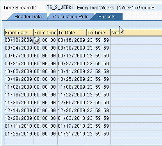Select the From-time column header

coord(45,32)
